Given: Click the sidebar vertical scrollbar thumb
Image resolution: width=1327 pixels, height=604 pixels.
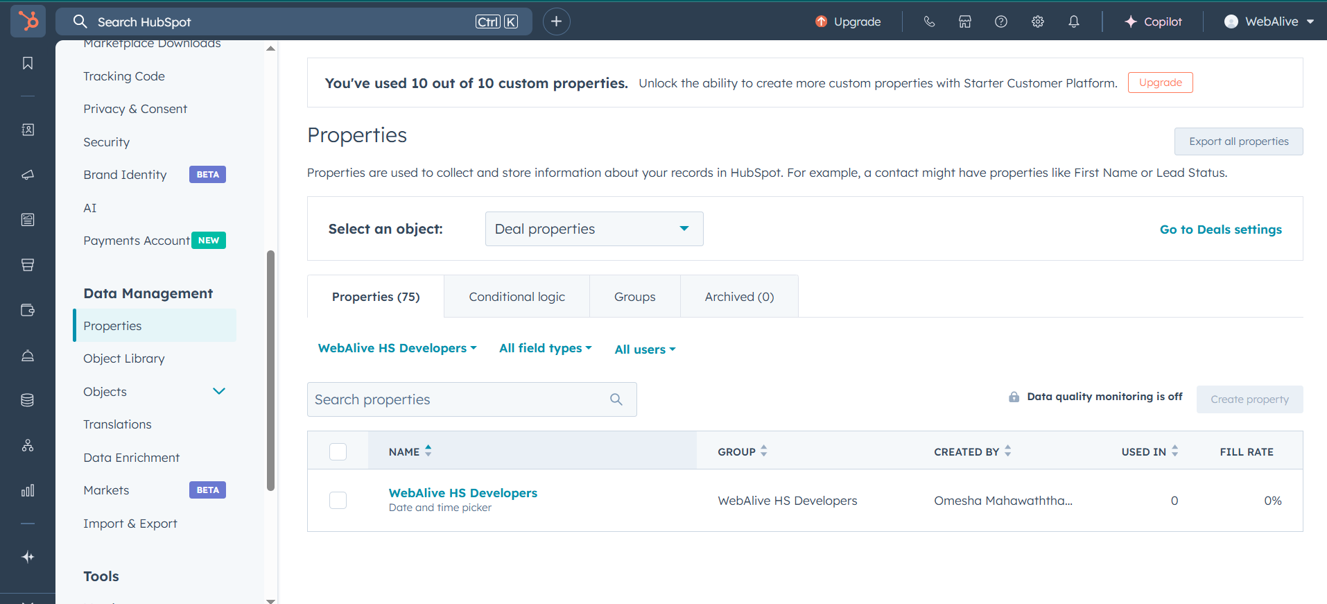Looking at the screenshot, I should coord(271,370).
